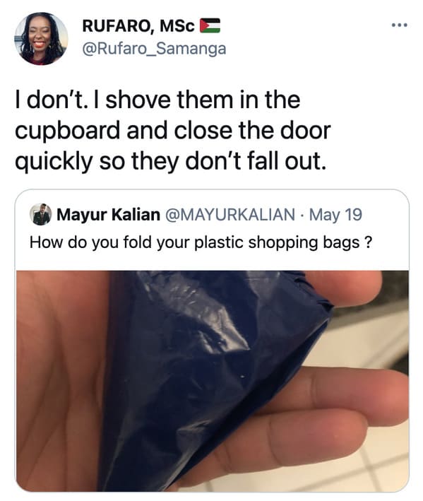
Task: Select the tweet text about shoving bags in cupboard
Action: [173, 131]
